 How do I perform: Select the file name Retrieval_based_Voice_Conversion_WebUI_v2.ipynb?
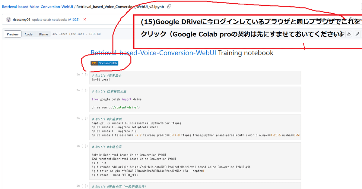tap(120, 6)
